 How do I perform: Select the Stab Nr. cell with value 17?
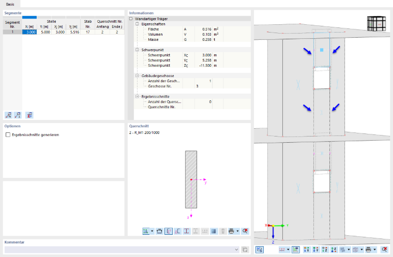(88, 32)
